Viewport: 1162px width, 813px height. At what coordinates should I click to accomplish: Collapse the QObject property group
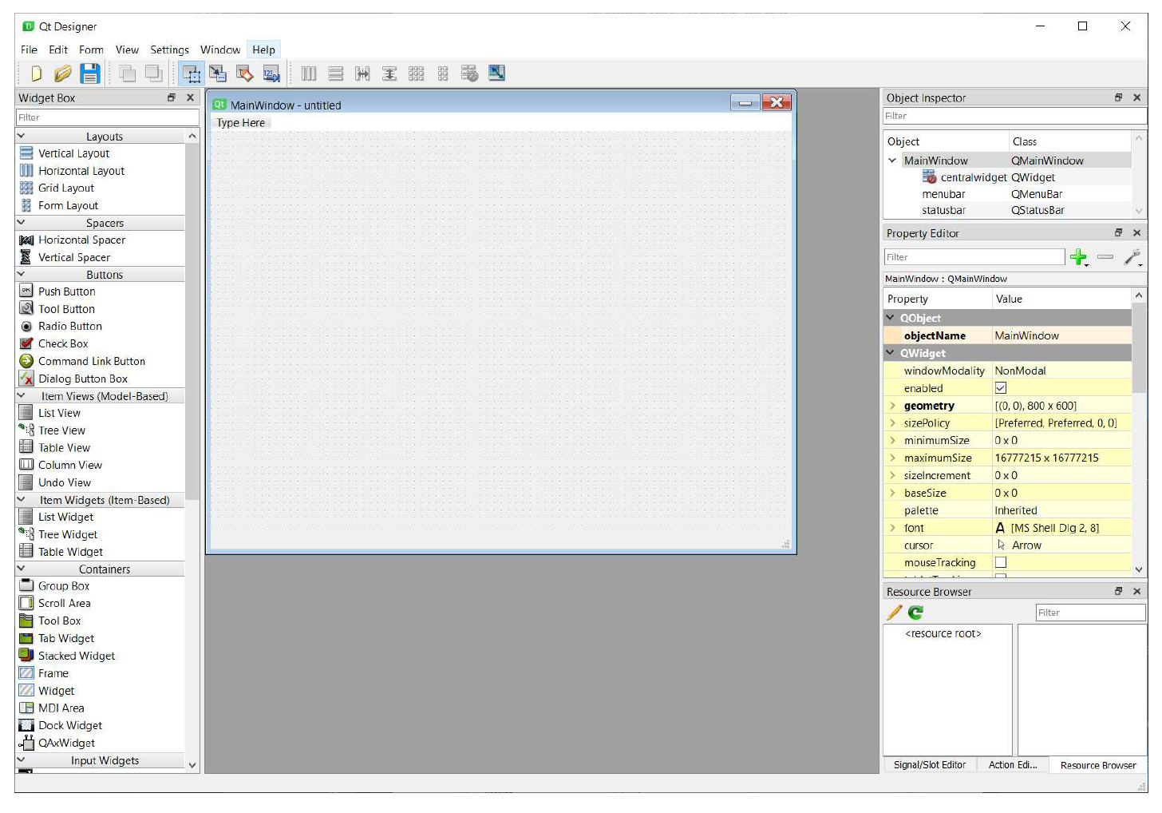pos(891,318)
